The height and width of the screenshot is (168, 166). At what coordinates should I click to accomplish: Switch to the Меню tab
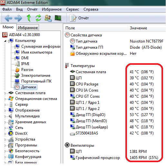click(x=8, y=27)
